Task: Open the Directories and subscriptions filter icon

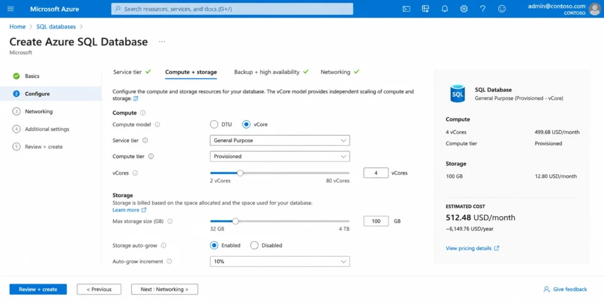Action: tap(425, 9)
